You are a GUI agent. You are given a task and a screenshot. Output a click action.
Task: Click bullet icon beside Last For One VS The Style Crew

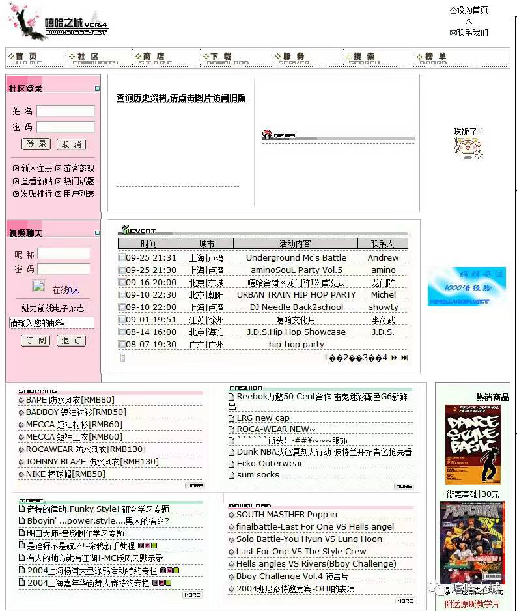pyautogui.click(x=231, y=552)
